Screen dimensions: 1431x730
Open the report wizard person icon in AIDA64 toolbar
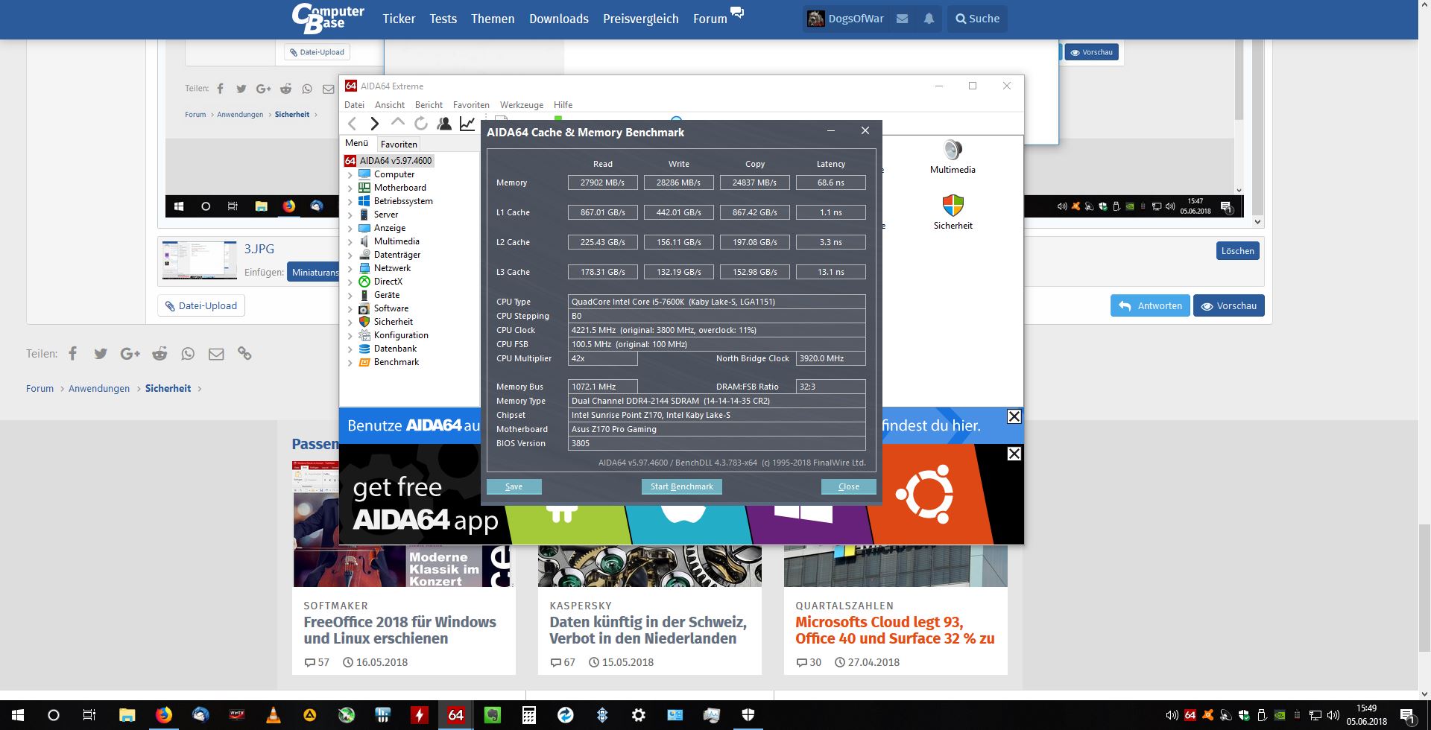coord(444,124)
